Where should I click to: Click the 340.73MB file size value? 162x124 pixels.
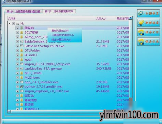coord(104,68)
